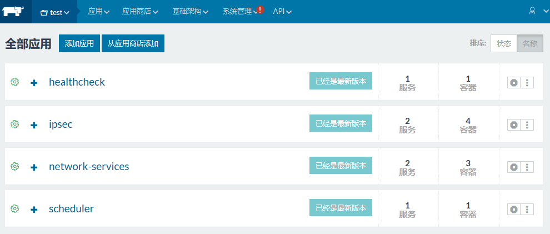
Task: Open the test environment dropdown
Action: [x=54, y=12]
